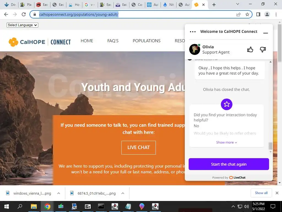Toggle the browser side panel icon
Screen dimensions: 282x212
pyautogui.click(x=258, y=14)
